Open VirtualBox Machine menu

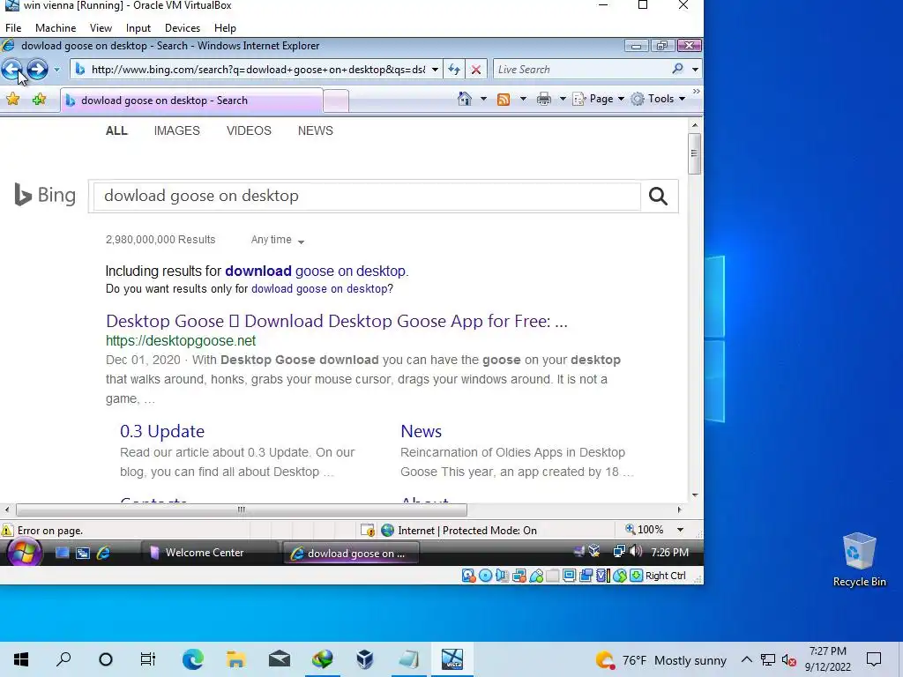tap(56, 27)
